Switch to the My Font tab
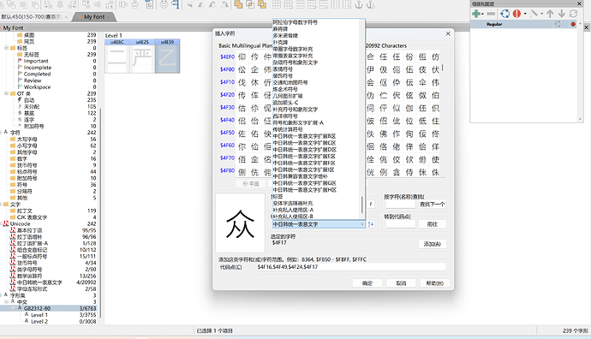Viewport: 591px width, 339px height. 94,17
